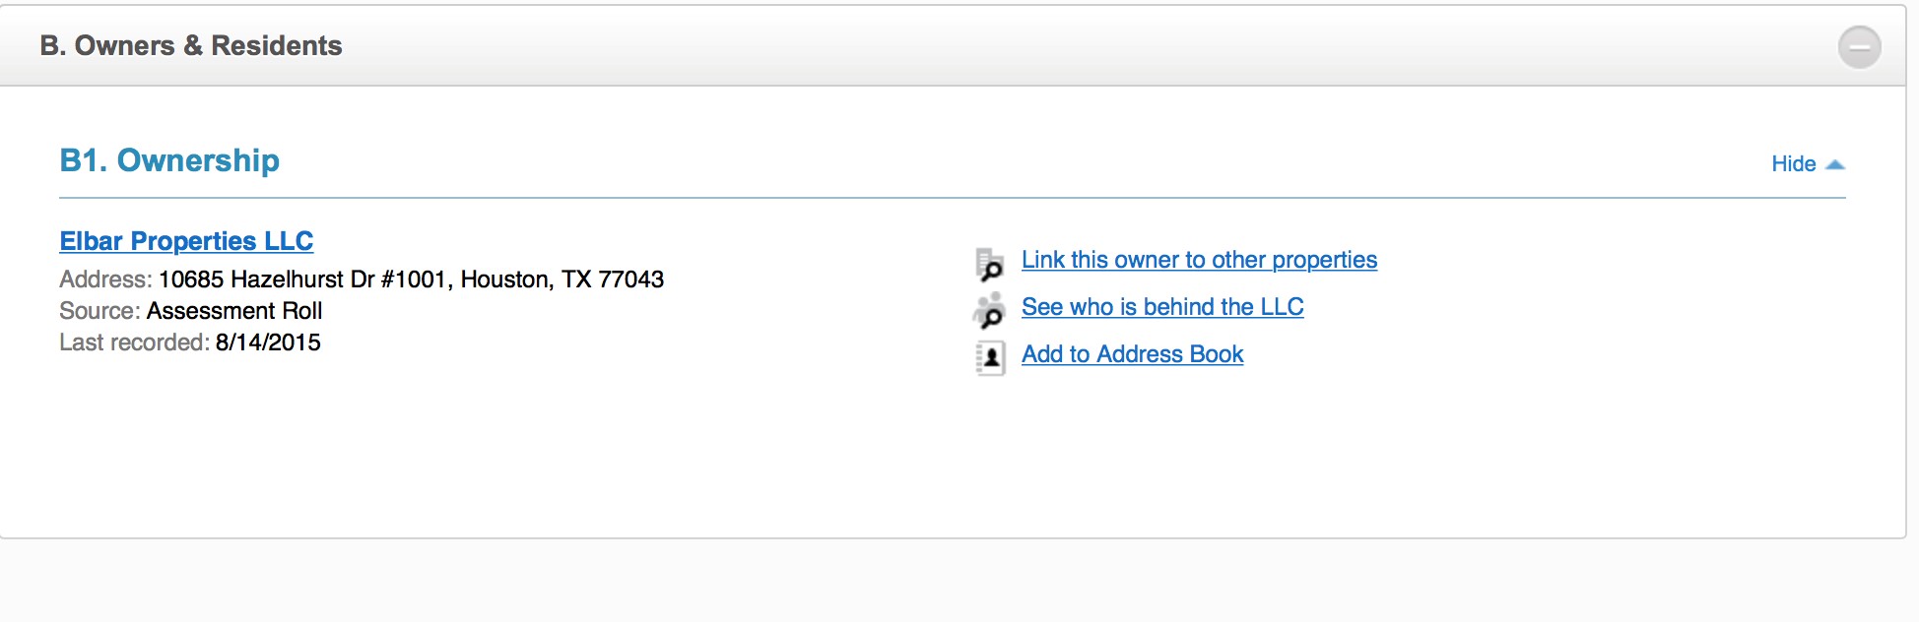Click the Last recorded: field label

134,342
